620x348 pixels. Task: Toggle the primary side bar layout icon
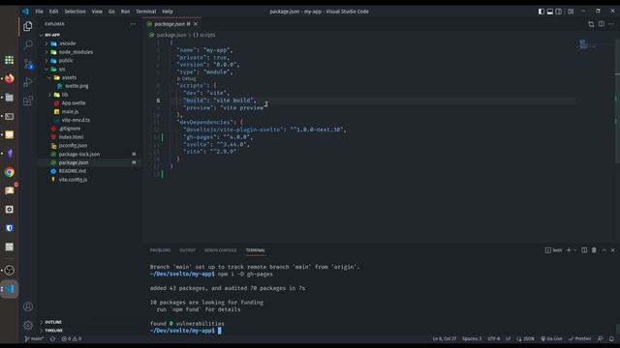(541, 12)
